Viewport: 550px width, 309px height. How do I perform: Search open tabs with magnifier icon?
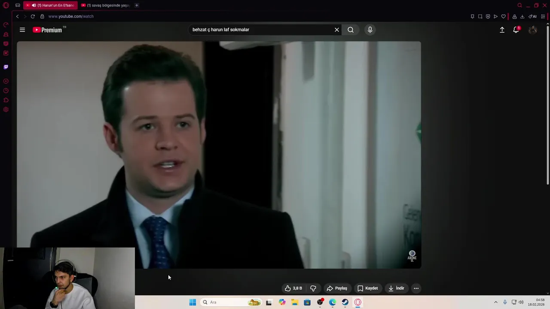tap(519, 5)
